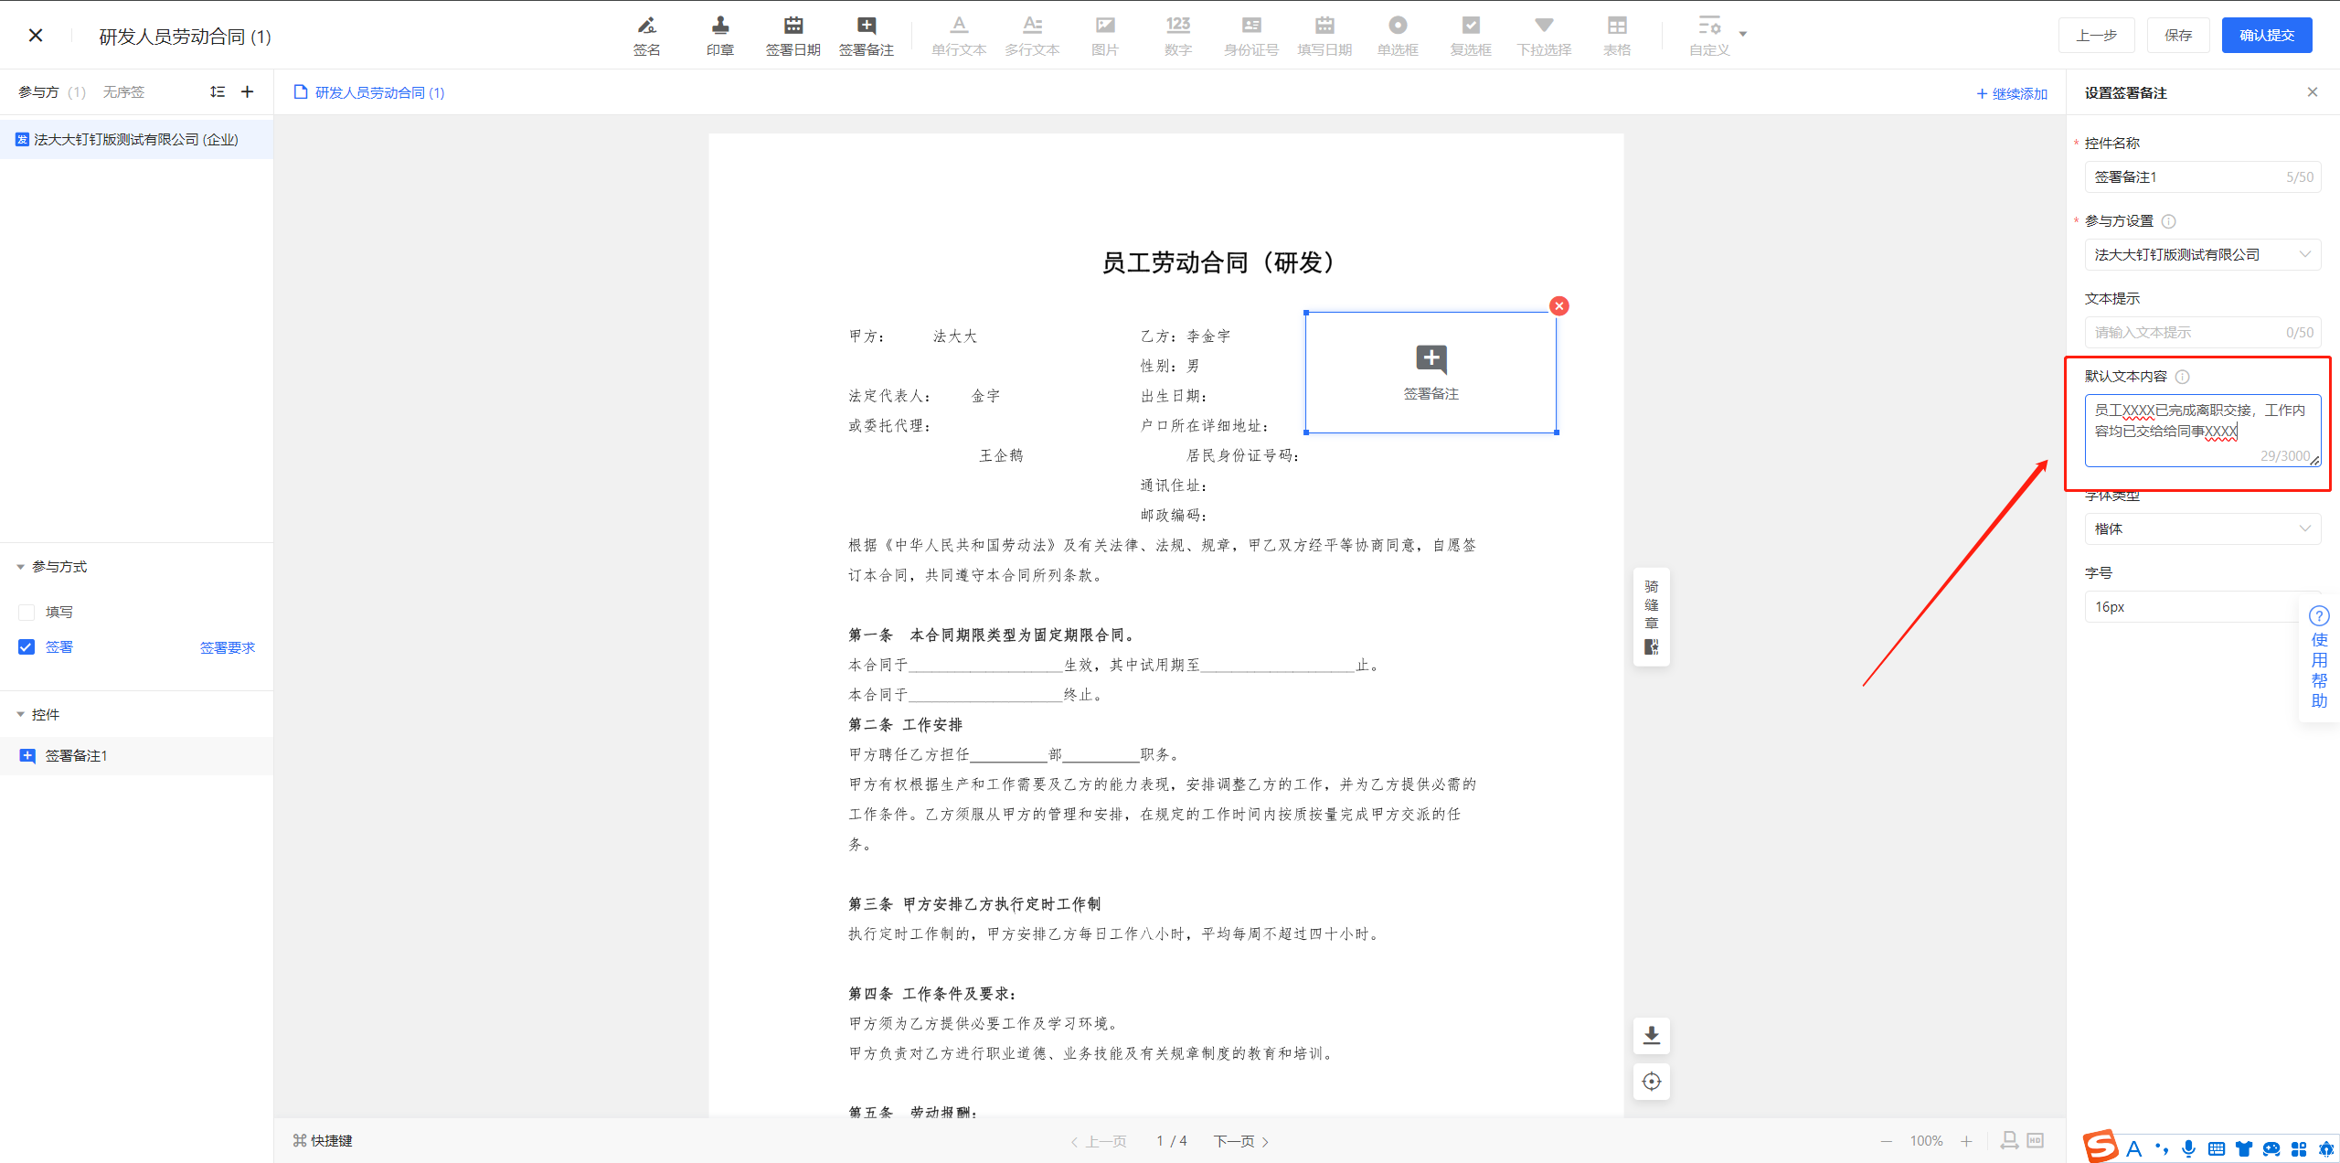Remove the 签署备注 field with red X
This screenshot has height=1163, width=2340.
pyautogui.click(x=1559, y=306)
